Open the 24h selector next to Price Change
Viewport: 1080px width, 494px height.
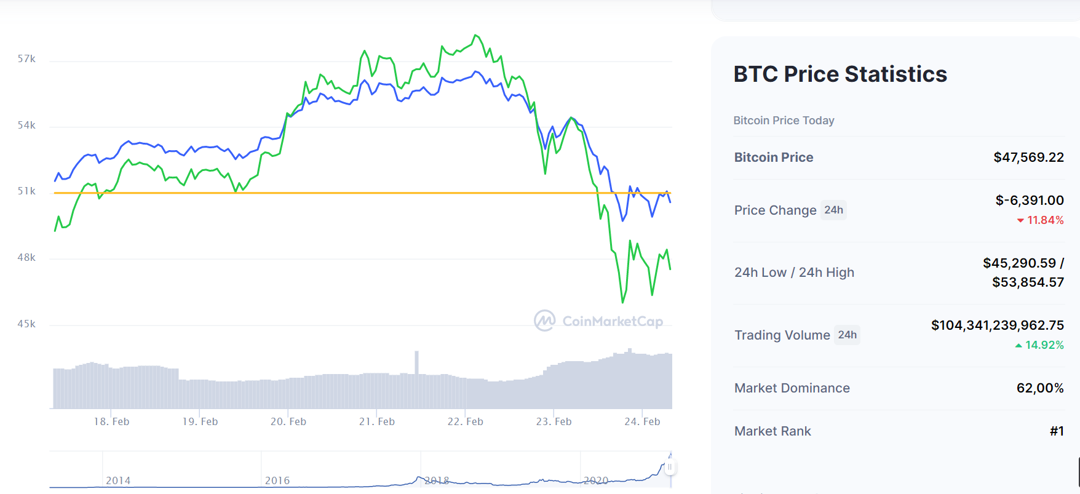[833, 210]
